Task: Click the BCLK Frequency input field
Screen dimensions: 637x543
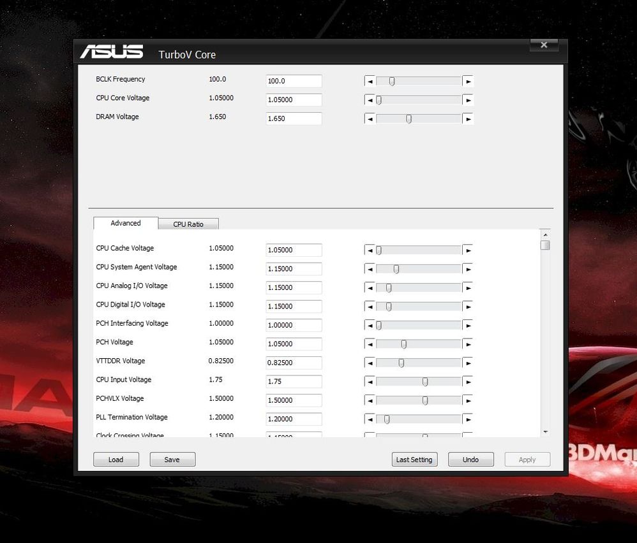Action: (x=294, y=81)
